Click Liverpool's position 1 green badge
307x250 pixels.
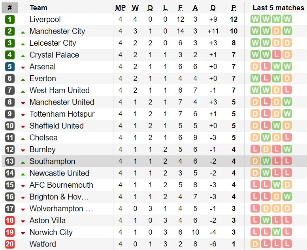[10, 19]
